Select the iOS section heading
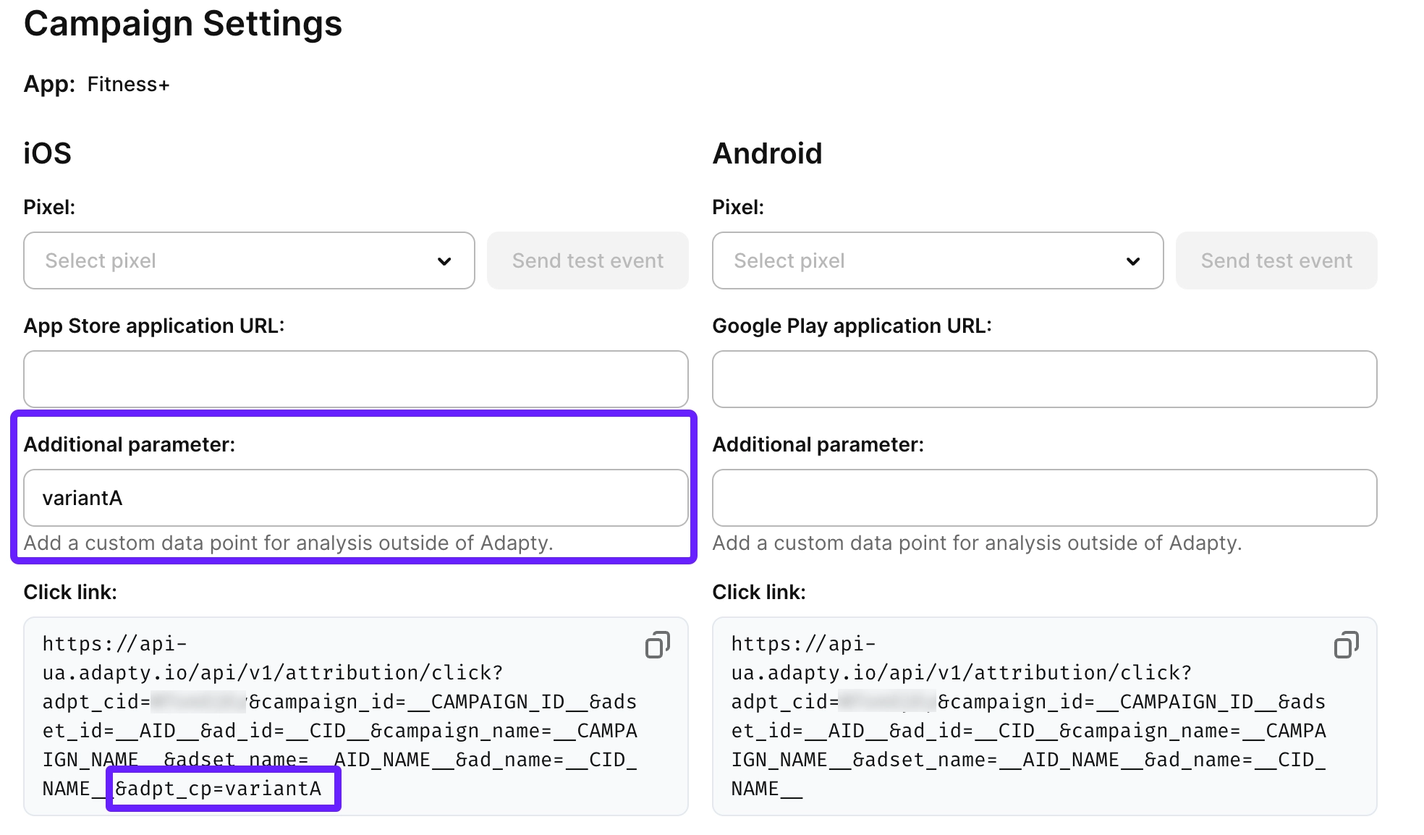Viewport: 1424px width, 835px height. [46, 153]
